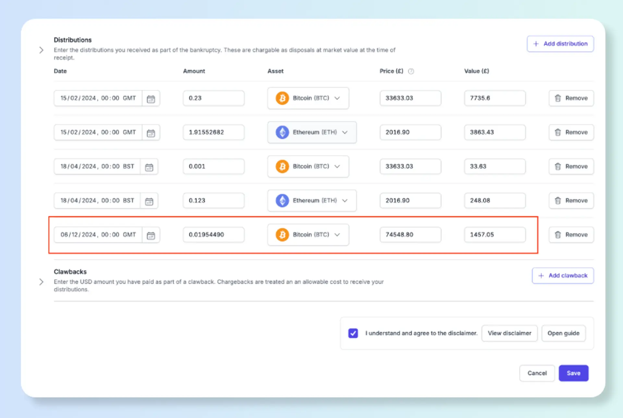Open Bitcoin asset dropdown in 0.01954490 row
Image resolution: width=623 pixels, height=418 pixels.
(x=308, y=234)
